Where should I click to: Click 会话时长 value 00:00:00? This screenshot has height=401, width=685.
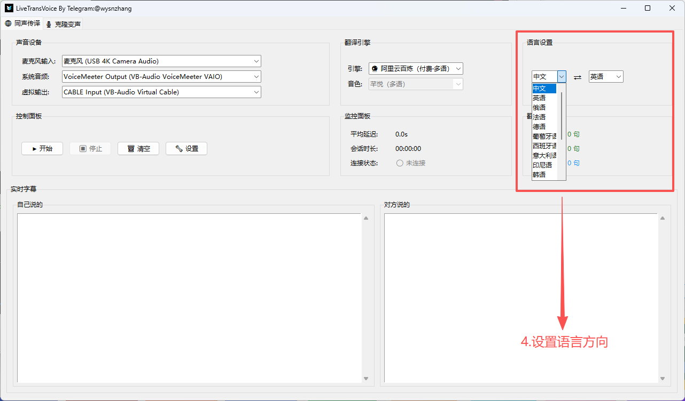click(408, 149)
